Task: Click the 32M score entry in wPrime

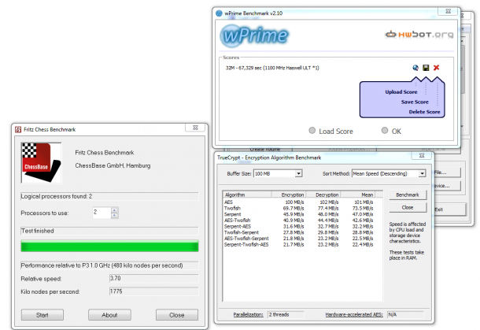Action: (272, 68)
